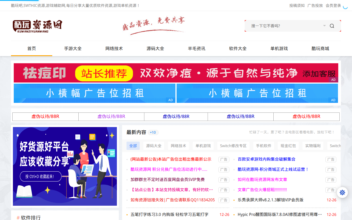Select the 全部 content filter
Image resolution: width=352 pixels, height=220 pixels.
pos(133,145)
